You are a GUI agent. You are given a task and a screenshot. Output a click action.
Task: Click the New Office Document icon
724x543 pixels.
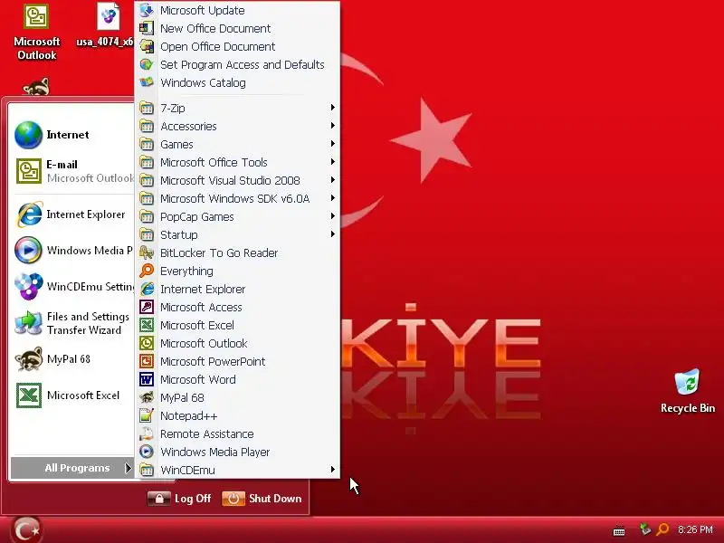147,28
